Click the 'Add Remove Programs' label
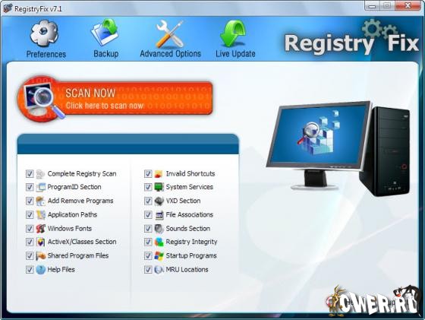Screen dimensions: 425x320 [80, 201]
